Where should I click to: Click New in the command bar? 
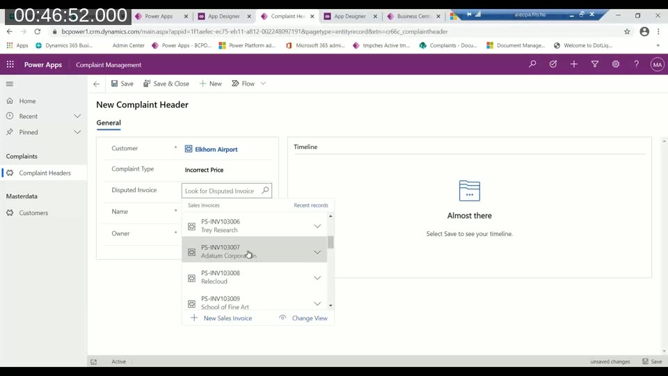tap(210, 84)
